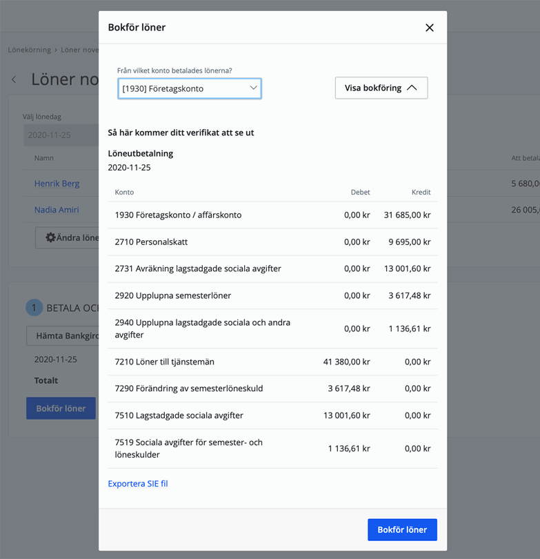
Task: Select the 7210 Löner till tjänstemän row
Action: tap(272, 362)
